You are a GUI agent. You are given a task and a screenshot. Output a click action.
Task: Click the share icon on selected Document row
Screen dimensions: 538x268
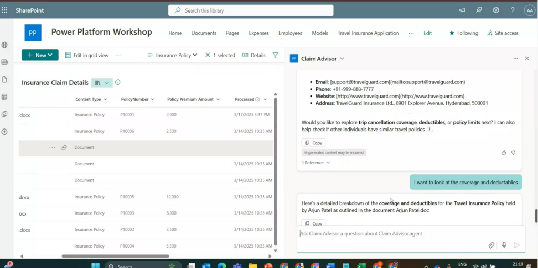[x=64, y=147]
